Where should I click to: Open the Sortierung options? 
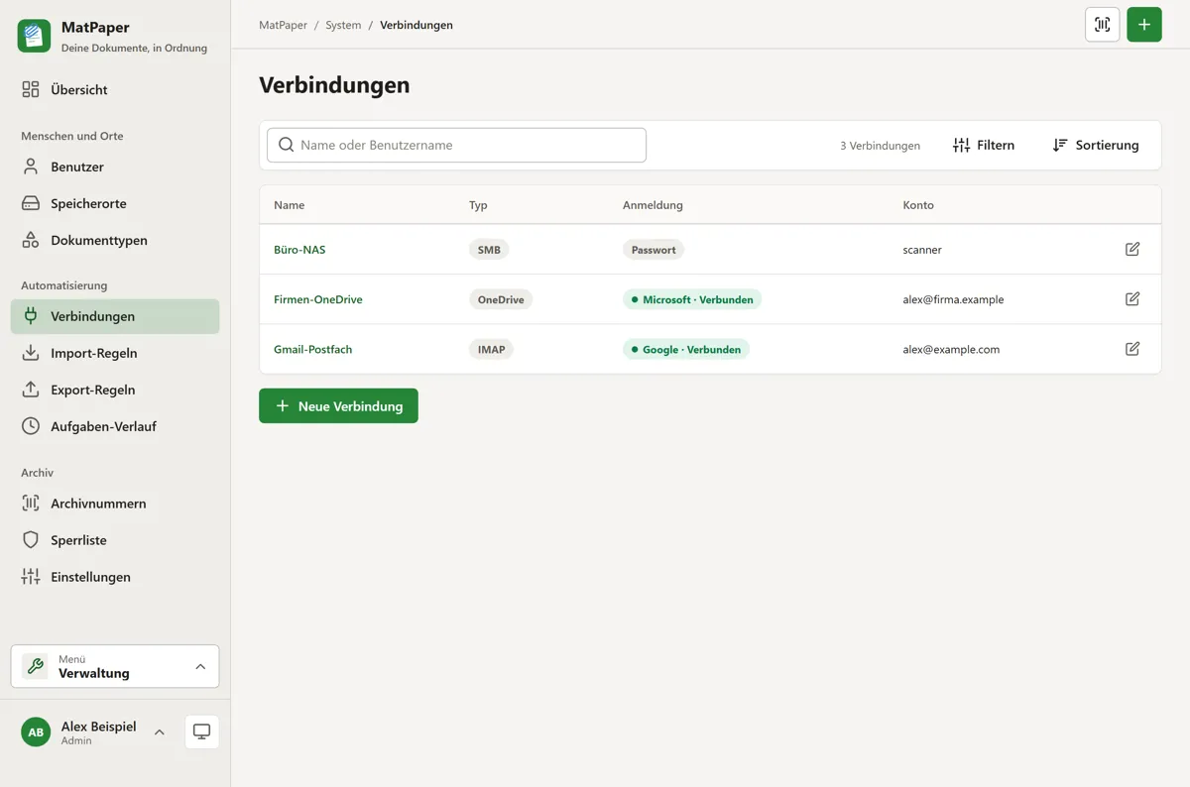point(1096,145)
